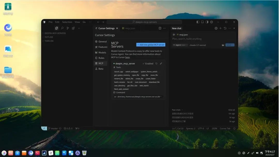Click the mcp.json context chip
279x157 pixels.
182,35
